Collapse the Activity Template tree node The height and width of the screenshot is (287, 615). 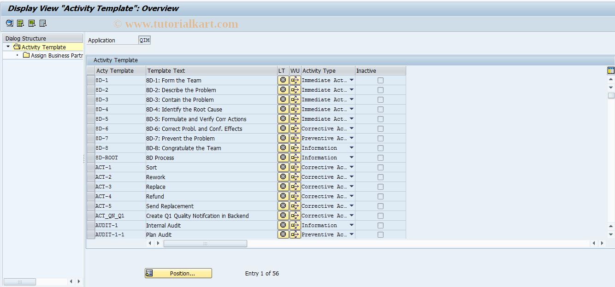[x=7, y=47]
